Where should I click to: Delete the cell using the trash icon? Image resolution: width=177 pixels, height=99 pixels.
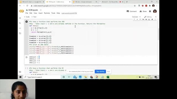pyautogui.click(x=152, y=20)
